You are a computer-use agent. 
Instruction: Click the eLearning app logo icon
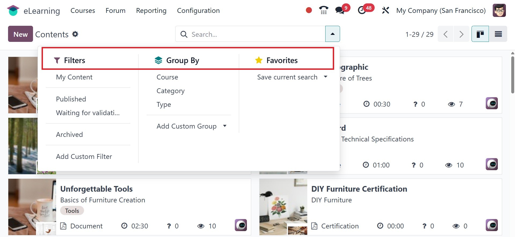click(13, 10)
